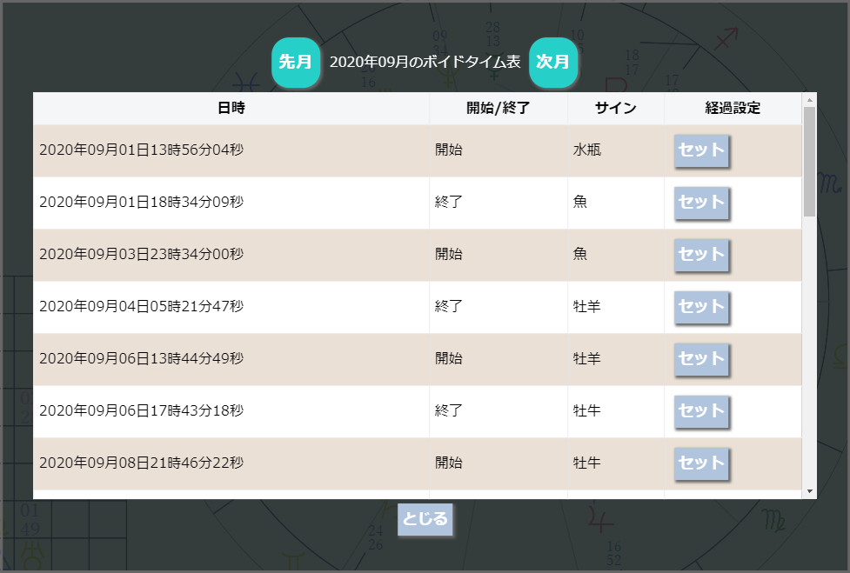Screen dimensions: 850x573
Task: Click the 2020年09月04日05時21分47秒 date cell
Action: (x=142, y=307)
